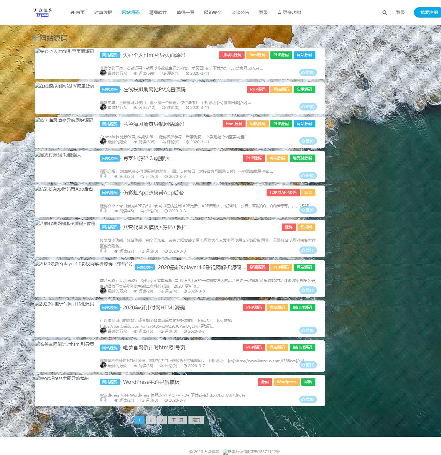Click the 万众博客 site logo
441x455 pixels.
pyautogui.click(x=43, y=12)
